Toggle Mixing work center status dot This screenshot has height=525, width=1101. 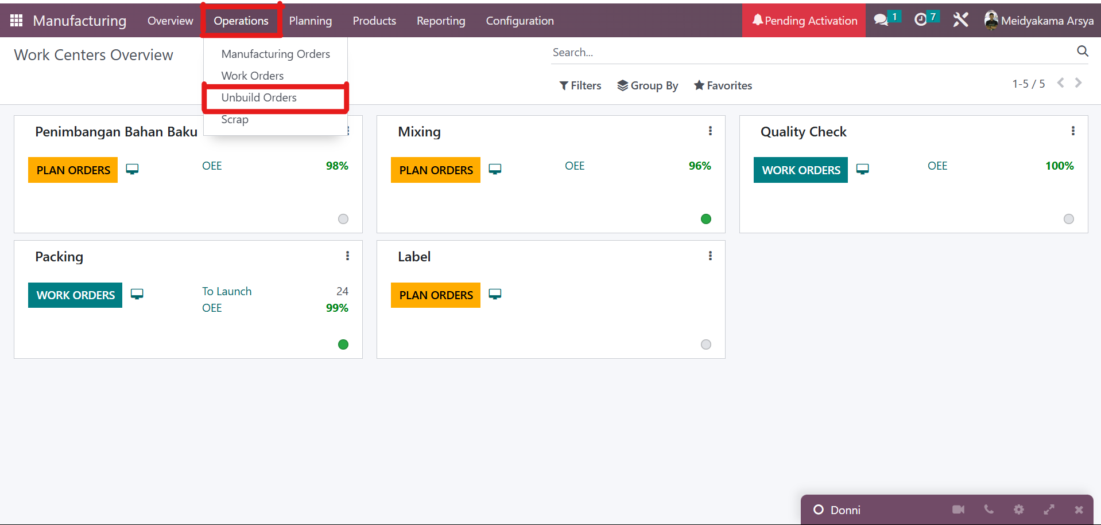(x=706, y=219)
